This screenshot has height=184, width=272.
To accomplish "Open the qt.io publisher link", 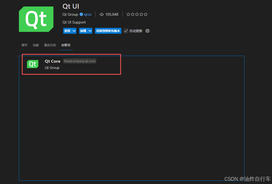I will coord(88,14).
